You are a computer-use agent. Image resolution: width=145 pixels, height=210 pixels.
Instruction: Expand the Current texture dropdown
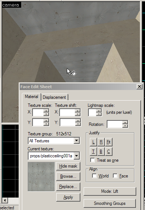76,156
